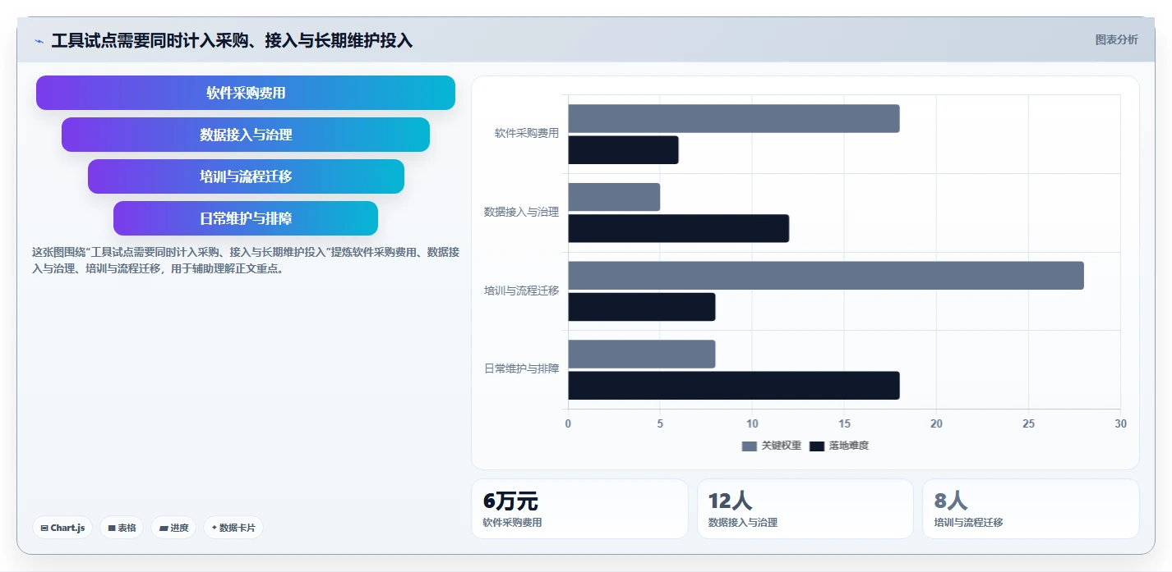Select the 软件采购费用 funnel bar
The image size is (1172, 572).
coord(246,93)
